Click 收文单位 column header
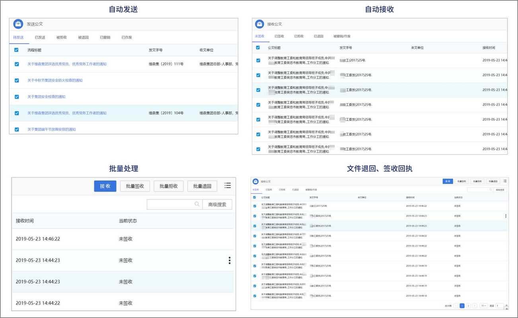This screenshot has height=318, width=518. pyautogui.click(x=206, y=50)
